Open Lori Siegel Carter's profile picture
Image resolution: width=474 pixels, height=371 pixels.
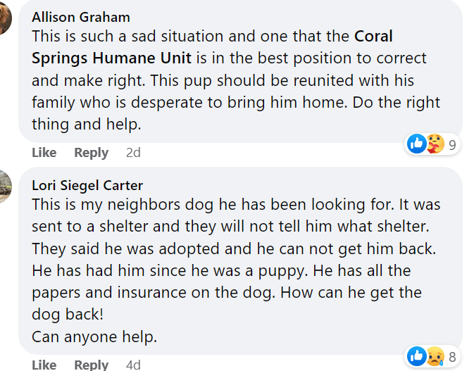pos(5,186)
